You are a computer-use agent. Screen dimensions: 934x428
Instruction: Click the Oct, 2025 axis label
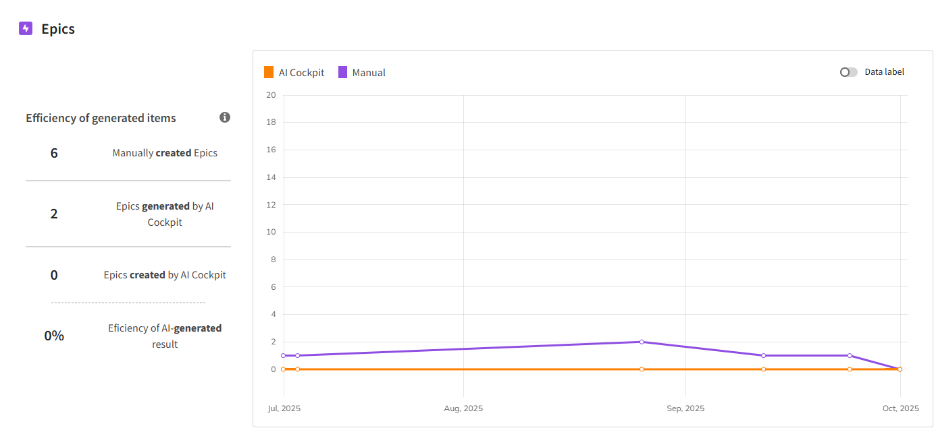900,408
